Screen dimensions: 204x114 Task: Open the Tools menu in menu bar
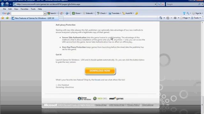coord(33,9)
